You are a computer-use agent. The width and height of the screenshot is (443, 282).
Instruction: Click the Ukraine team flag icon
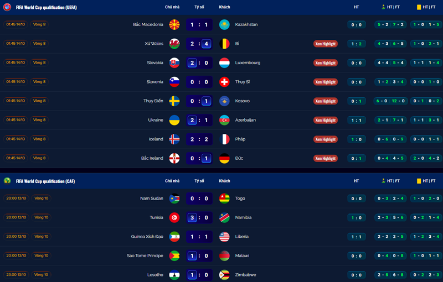[174, 120]
